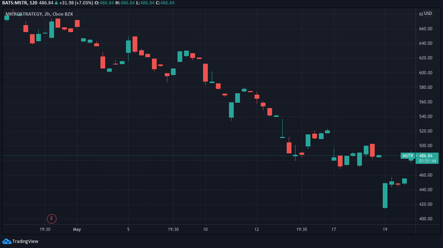Click the '10' date label on time axis
This screenshot has width=443, height=248.
coord(205,229)
